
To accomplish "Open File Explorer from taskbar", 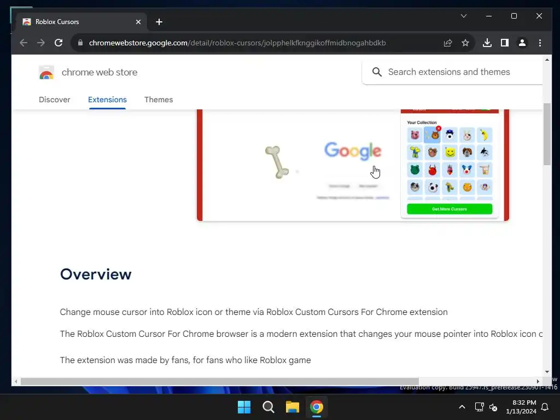I will pos(292,407).
